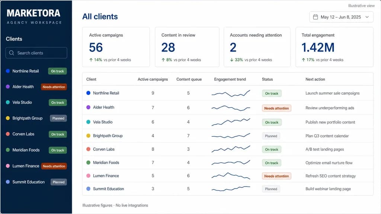Click the yellow dot beside Brightpath Group in sidebar

(x=8, y=118)
